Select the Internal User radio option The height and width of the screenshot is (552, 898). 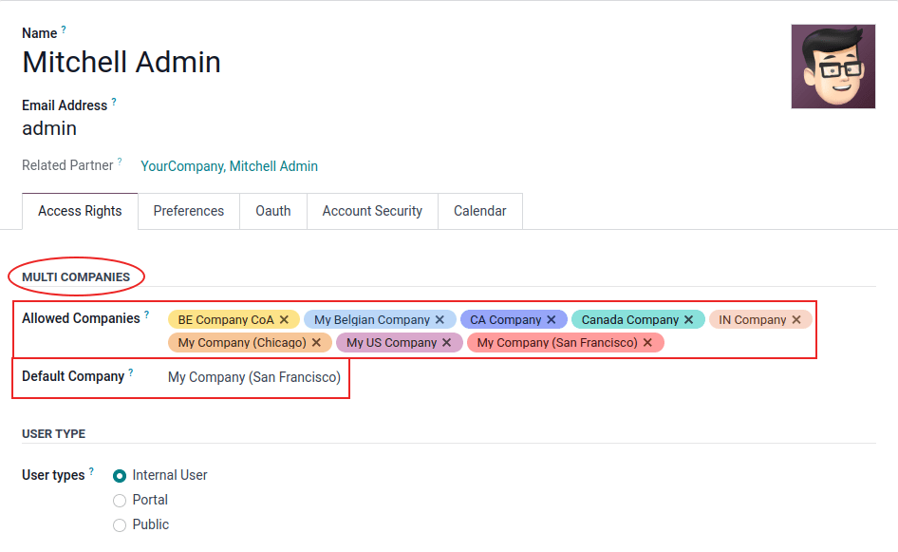pyautogui.click(x=120, y=475)
